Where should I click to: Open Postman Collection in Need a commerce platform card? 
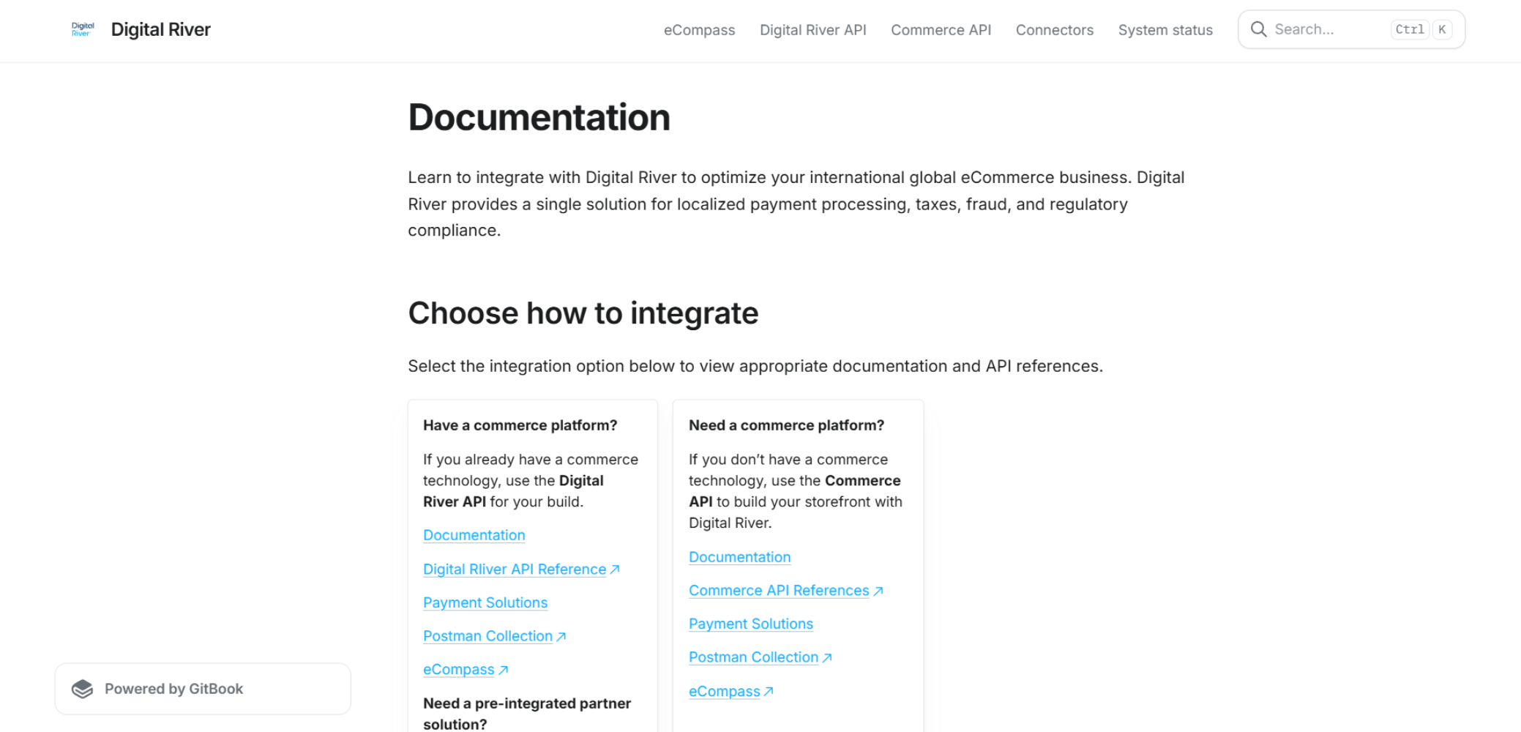(753, 657)
